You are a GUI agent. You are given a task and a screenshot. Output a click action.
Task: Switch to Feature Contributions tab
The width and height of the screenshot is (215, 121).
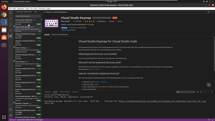click(60, 34)
